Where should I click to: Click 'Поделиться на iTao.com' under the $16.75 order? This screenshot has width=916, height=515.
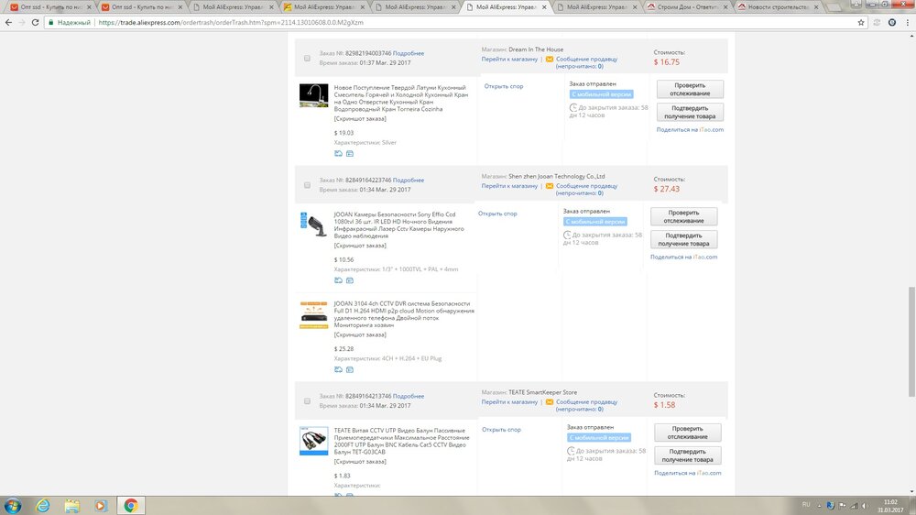(690, 130)
